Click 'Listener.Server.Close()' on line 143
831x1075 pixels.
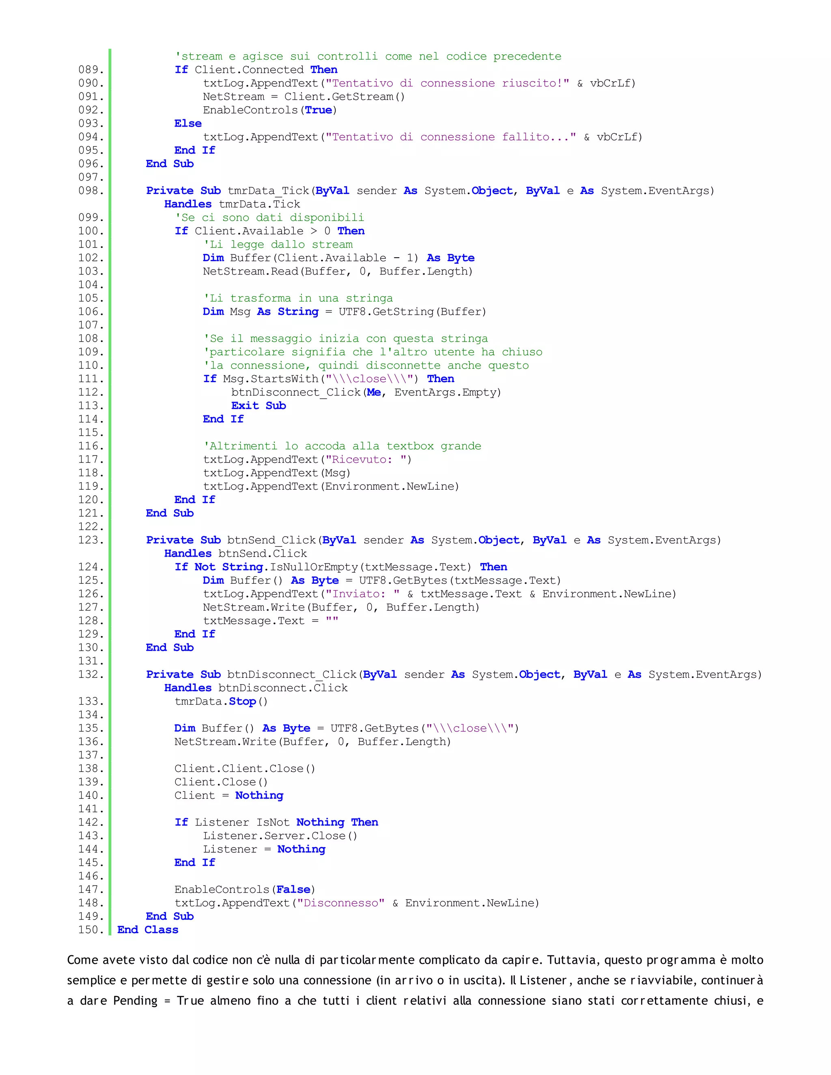coord(280,836)
